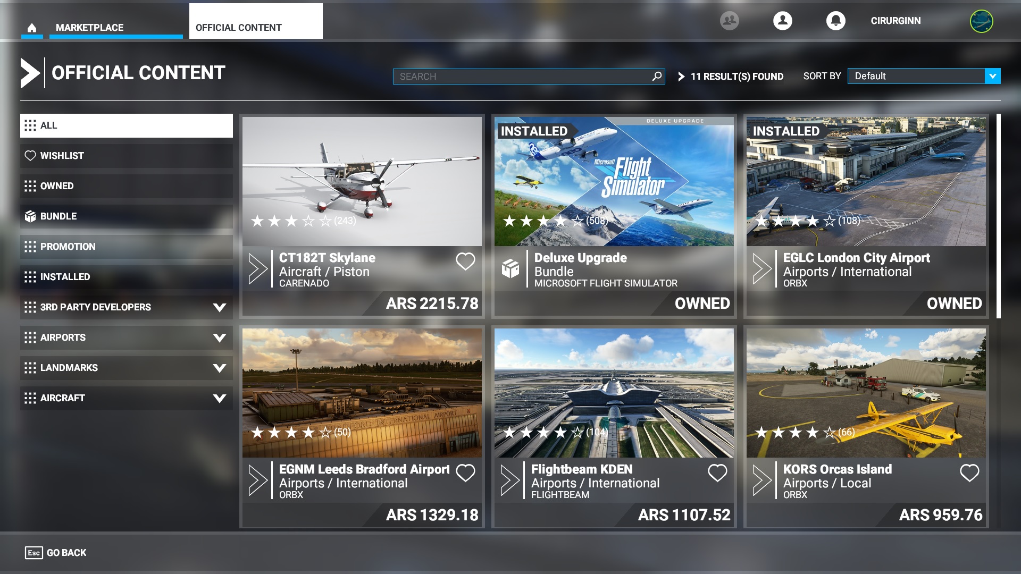The width and height of the screenshot is (1021, 574).
Task: Click the search magnifier icon
Action: pos(657,77)
